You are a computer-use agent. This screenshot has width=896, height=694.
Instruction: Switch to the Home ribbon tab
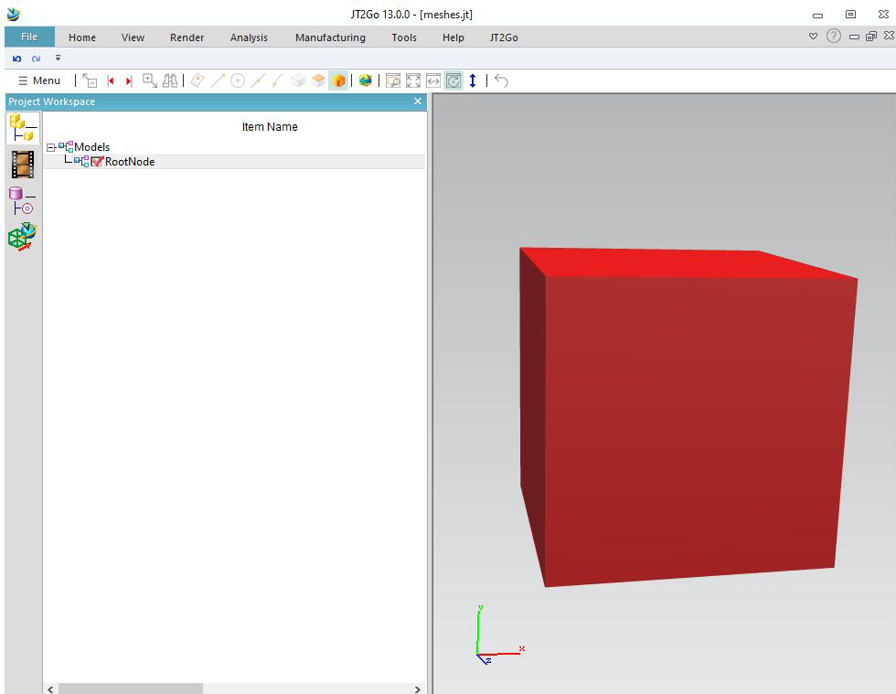[x=82, y=37]
